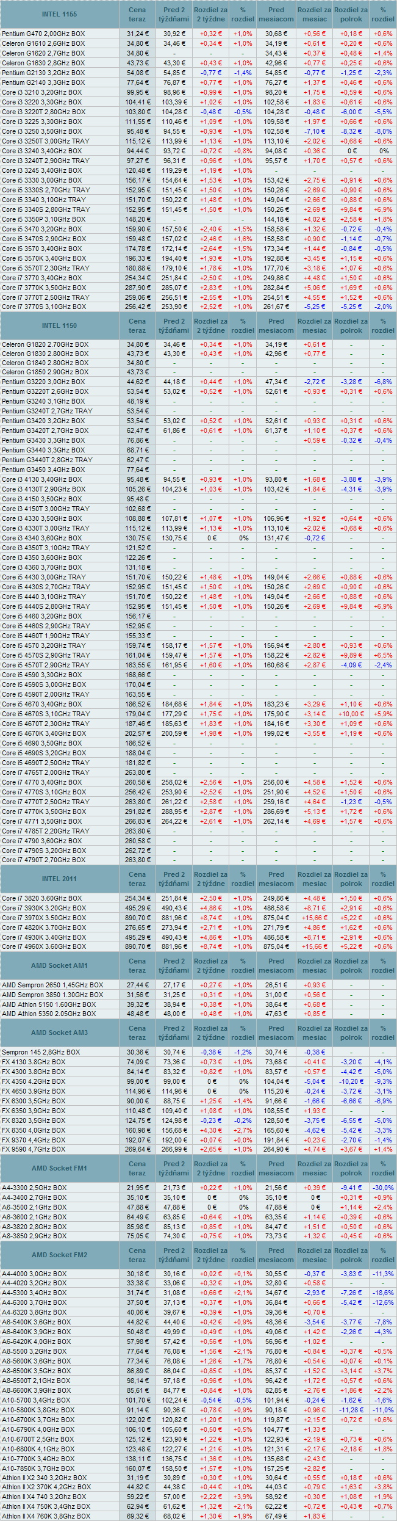Click the AMD Socket FM1 section header
397x1521 pixels.
pyautogui.click(x=59, y=1168)
